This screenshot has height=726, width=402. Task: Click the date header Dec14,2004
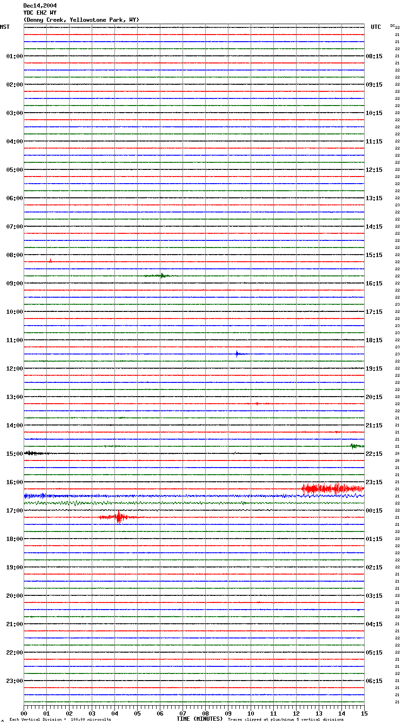coord(40,6)
